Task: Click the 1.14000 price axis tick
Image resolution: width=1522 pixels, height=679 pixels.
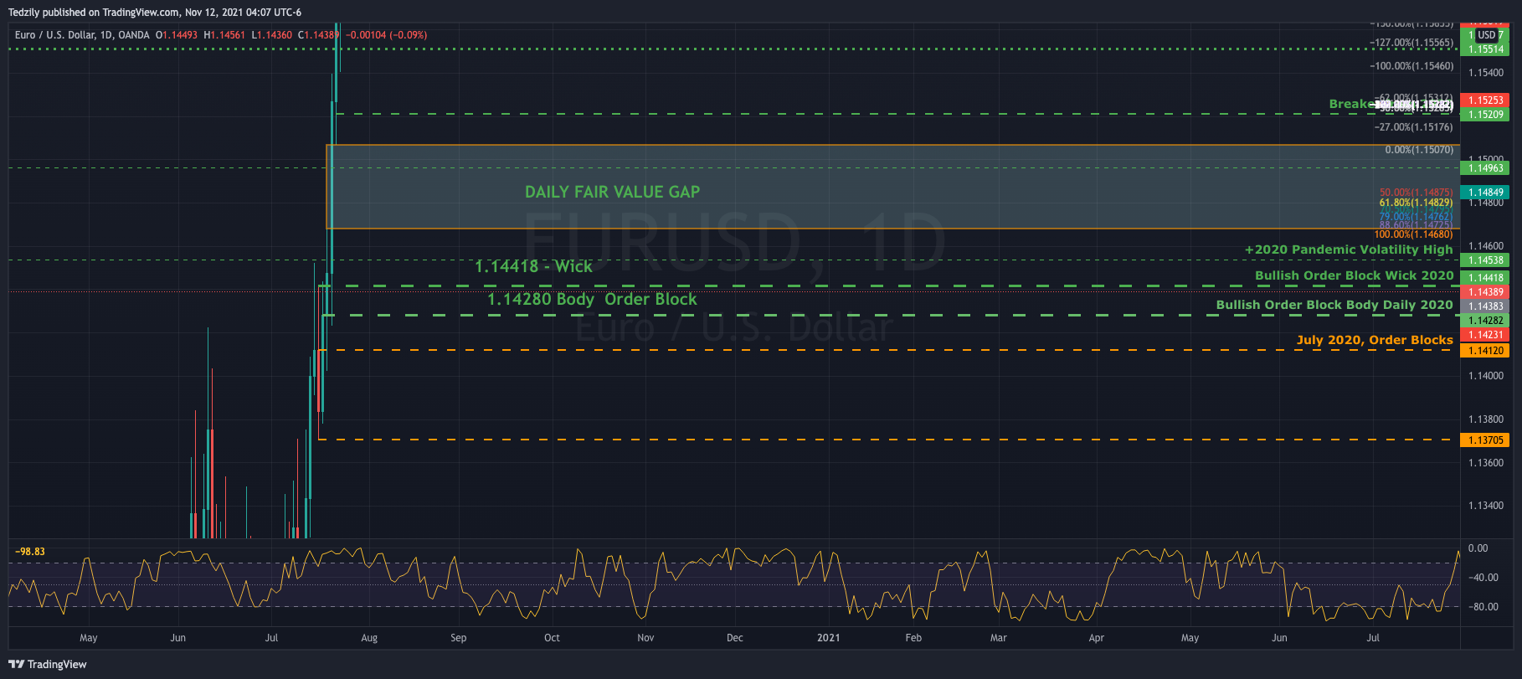Action: pos(1486,376)
